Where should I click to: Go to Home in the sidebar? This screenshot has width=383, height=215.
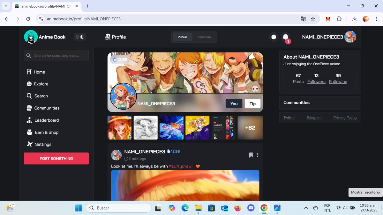pos(36,72)
